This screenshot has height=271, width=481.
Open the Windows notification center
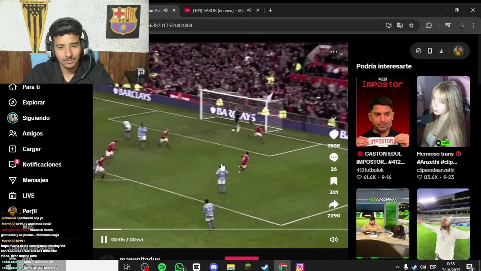point(470,267)
